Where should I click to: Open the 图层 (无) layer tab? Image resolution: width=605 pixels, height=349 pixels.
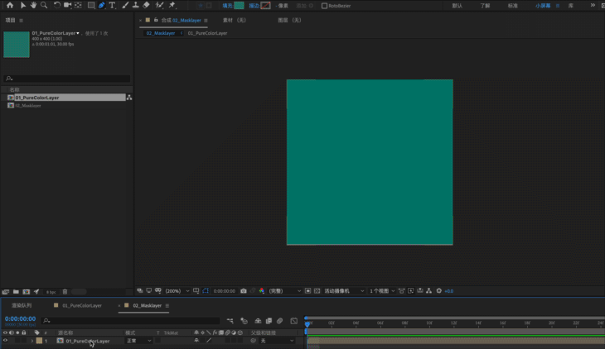289,20
